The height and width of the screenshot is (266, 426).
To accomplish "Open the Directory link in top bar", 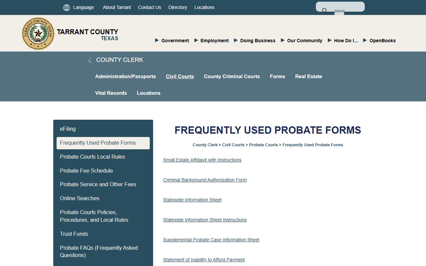I will (178, 7).
